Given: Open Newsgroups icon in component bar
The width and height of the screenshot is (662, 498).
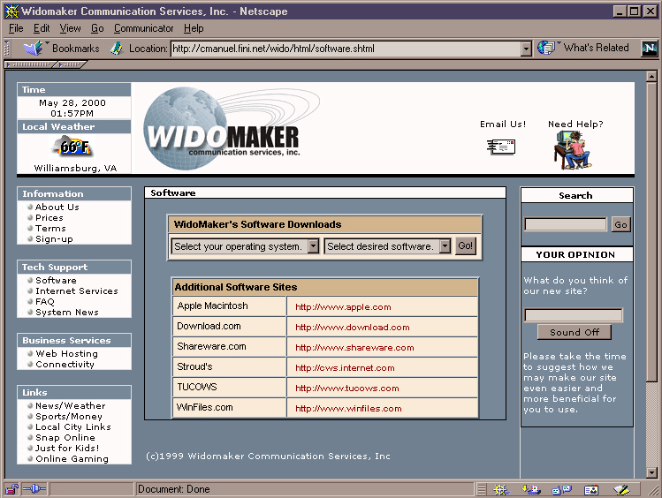Looking at the screenshot, I should click(x=561, y=489).
